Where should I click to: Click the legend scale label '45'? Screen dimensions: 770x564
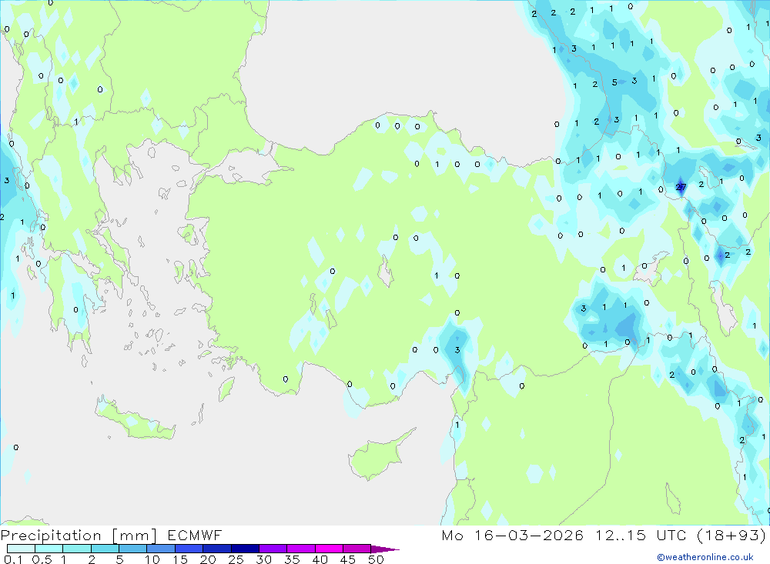pyautogui.click(x=348, y=559)
